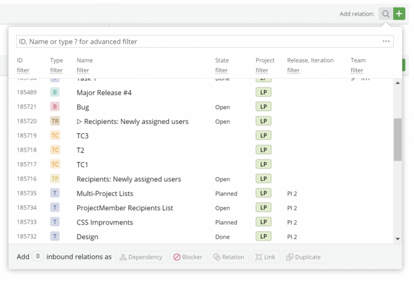Click the B type badge for Major Release #4
Screen dimensions: 414x300
point(55,93)
